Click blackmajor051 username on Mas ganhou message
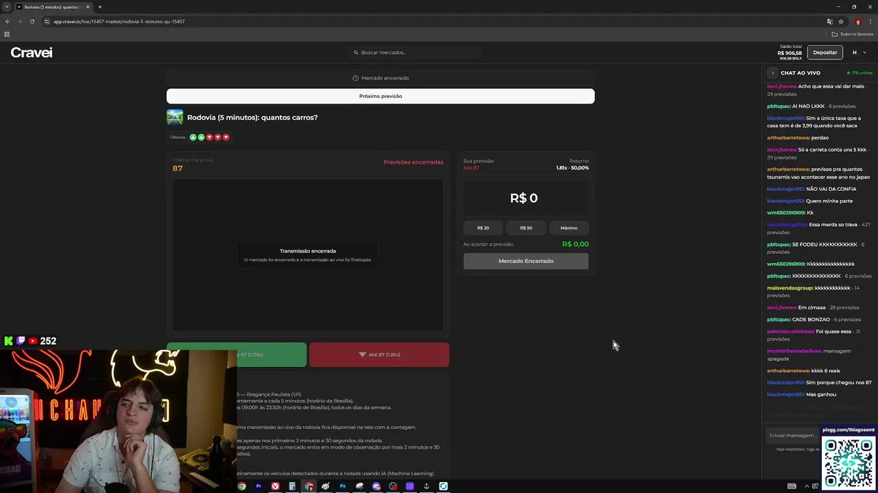The width and height of the screenshot is (878, 493). [785, 394]
